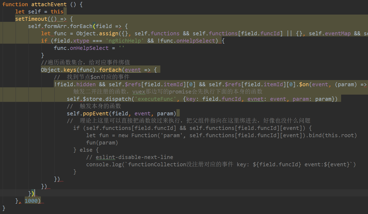Click the fun(param) call
This screenshot has width=368, height=214.
[x=102, y=143]
